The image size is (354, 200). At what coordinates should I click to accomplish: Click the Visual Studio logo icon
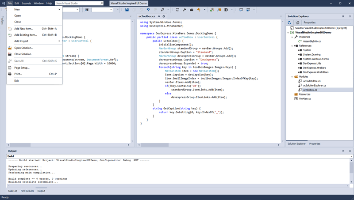tap(4, 3)
